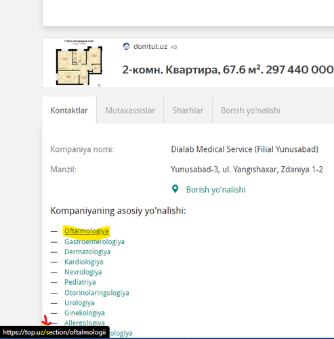
Task: Select the company name Dialab Medical Service text
Action: [x=245, y=149]
